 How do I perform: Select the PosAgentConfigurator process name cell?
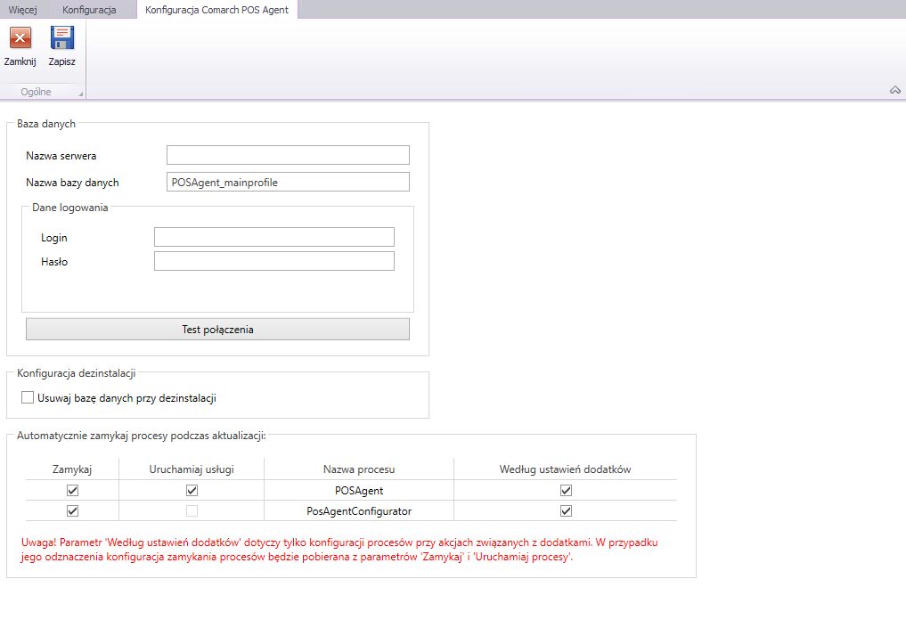click(x=359, y=511)
